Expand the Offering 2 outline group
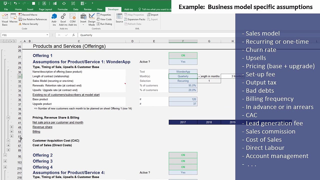 [5, 161]
